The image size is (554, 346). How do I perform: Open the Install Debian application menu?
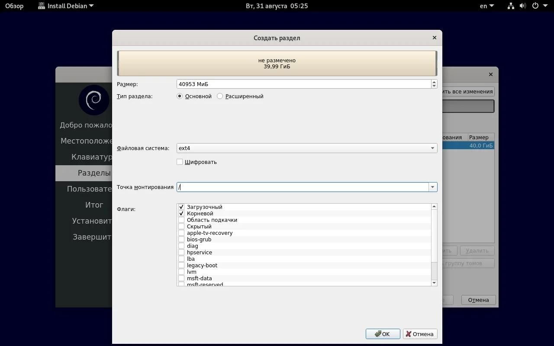click(x=65, y=6)
